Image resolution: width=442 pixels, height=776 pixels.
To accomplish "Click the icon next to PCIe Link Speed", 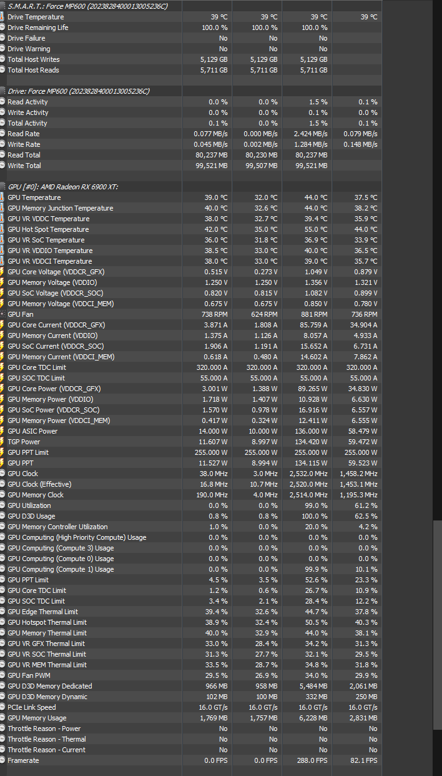I will tap(2, 707).
